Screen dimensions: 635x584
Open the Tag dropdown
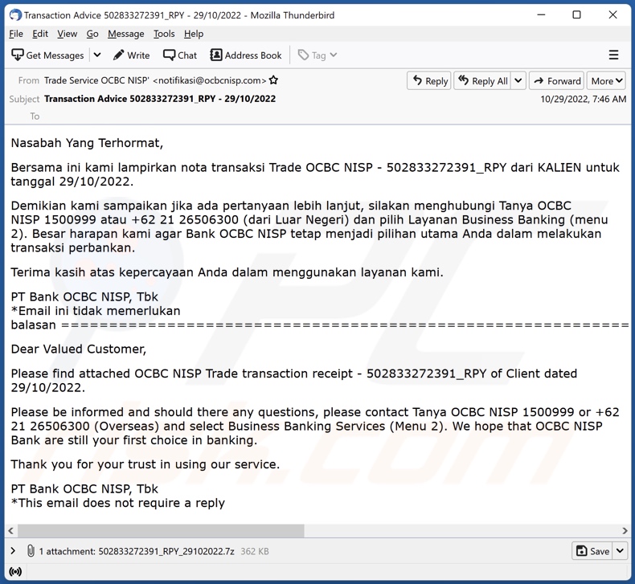click(317, 55)
